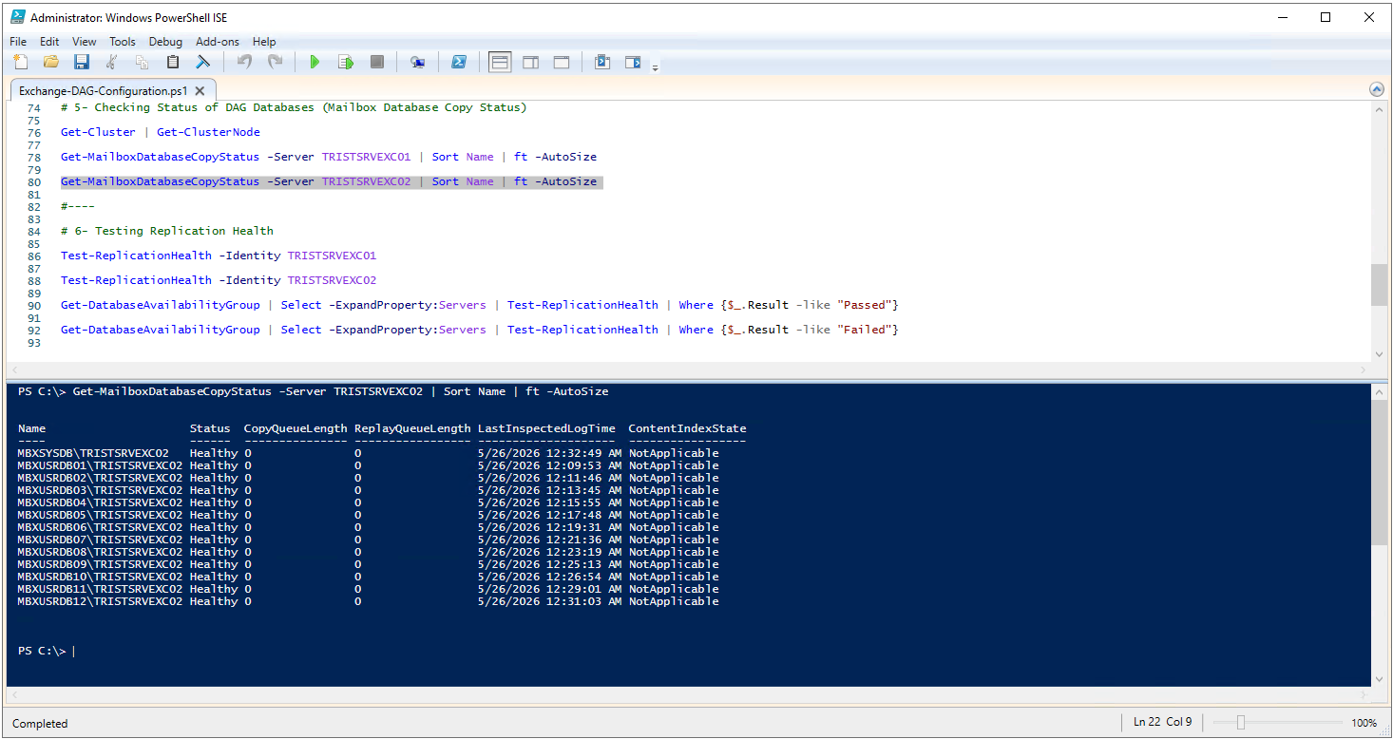This screenshot has height=739, width=1393.
Task: Click the MBXUSRDB12\TRISTSRVEXC02 row name
Action: click(100, 601)
